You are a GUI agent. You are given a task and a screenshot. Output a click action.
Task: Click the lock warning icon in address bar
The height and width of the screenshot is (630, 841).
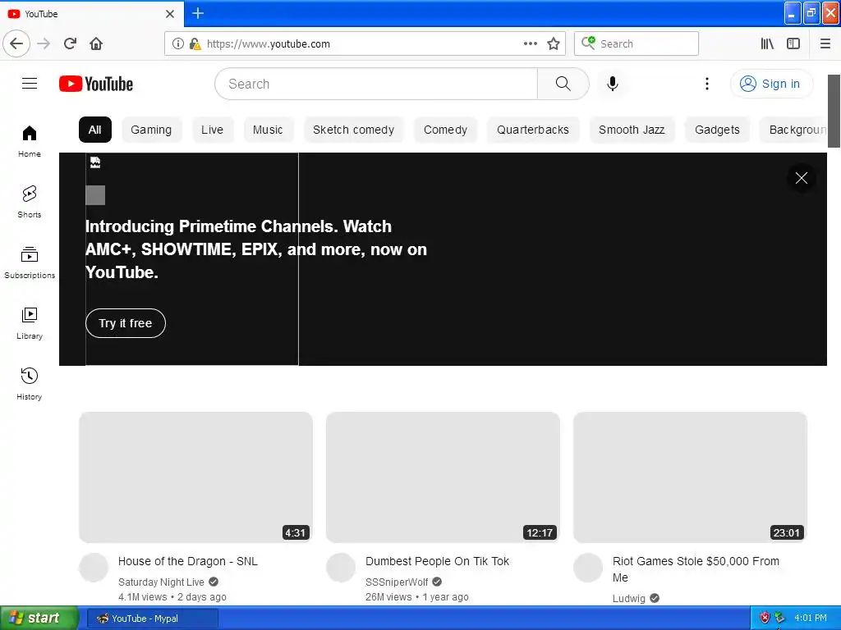(195, 44)
